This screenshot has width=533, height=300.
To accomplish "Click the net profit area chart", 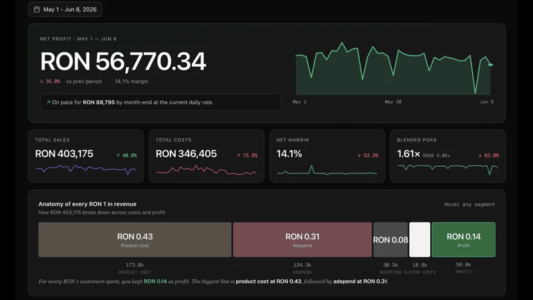I will click(x=393, y=69).
